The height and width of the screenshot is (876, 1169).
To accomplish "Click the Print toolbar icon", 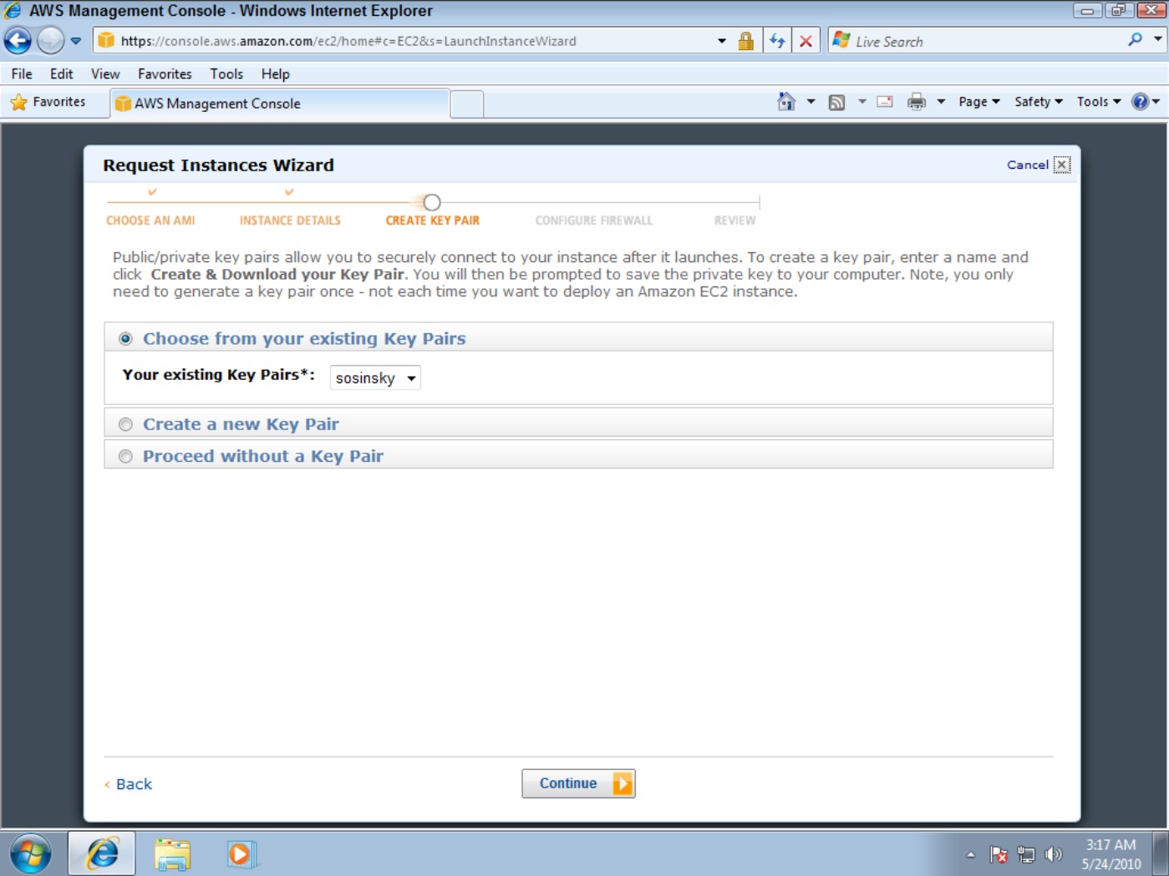I will click(917, 102).
